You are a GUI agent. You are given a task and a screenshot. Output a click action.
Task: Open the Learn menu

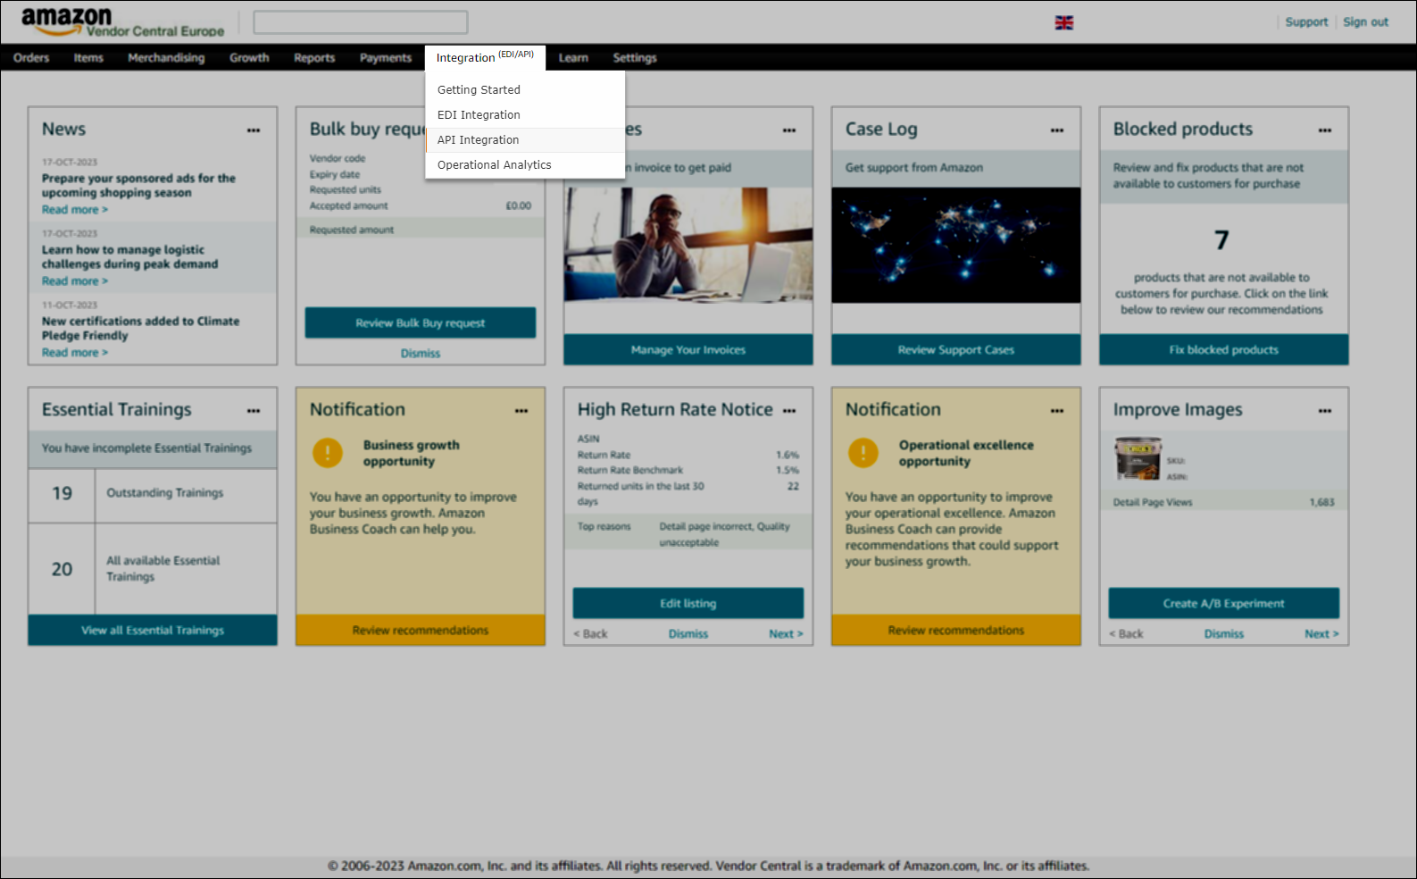pos(573,58)
